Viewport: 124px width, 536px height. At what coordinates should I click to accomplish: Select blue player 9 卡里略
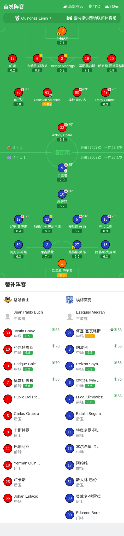point(62,168)
